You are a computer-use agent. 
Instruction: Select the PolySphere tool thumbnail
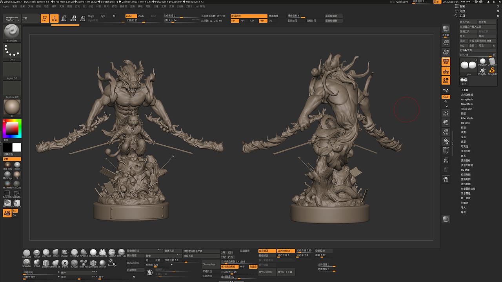click(482, 61)
